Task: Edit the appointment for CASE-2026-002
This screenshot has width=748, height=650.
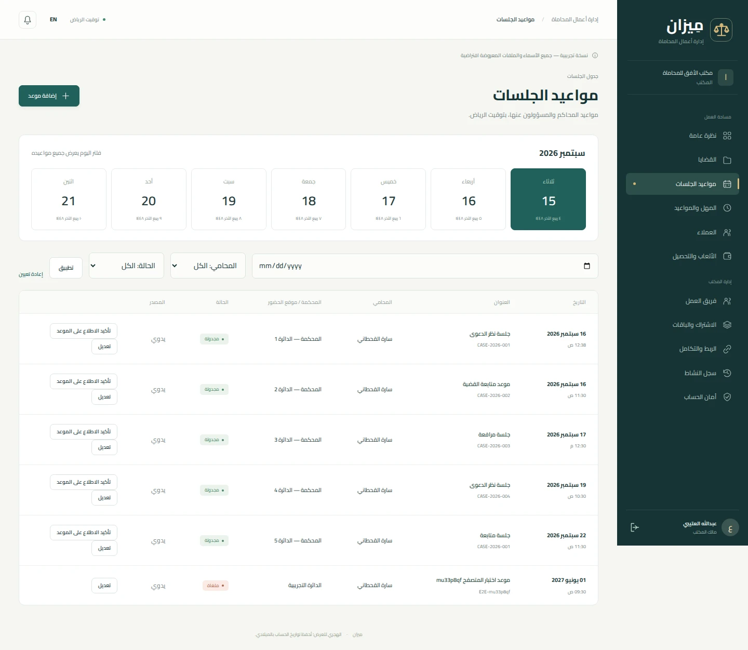Action: coord(104,397)
